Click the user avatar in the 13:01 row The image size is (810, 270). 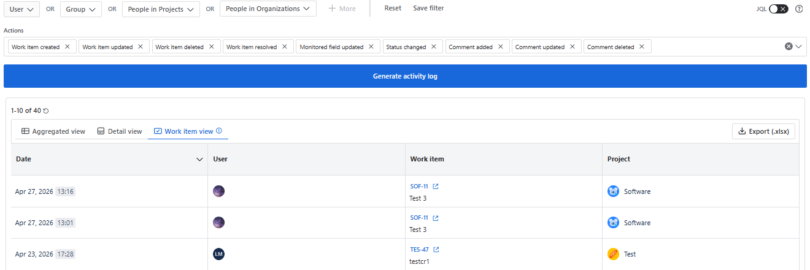click(x=218, y=223)
